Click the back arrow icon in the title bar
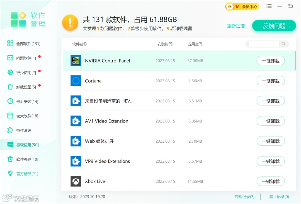The image size is (301, 204). pyautogui.click(x=290, y=6)
